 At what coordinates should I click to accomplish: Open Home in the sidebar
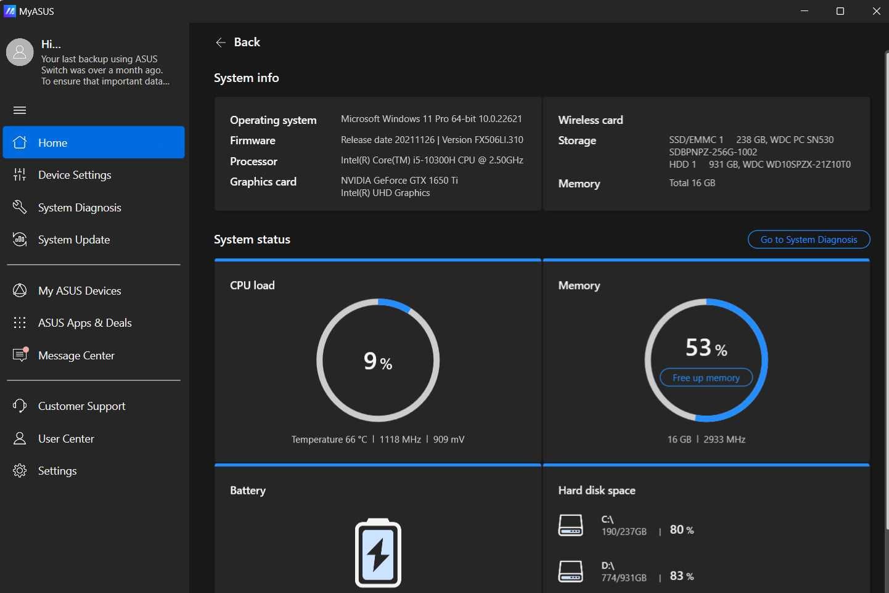(x=94, y=142)
